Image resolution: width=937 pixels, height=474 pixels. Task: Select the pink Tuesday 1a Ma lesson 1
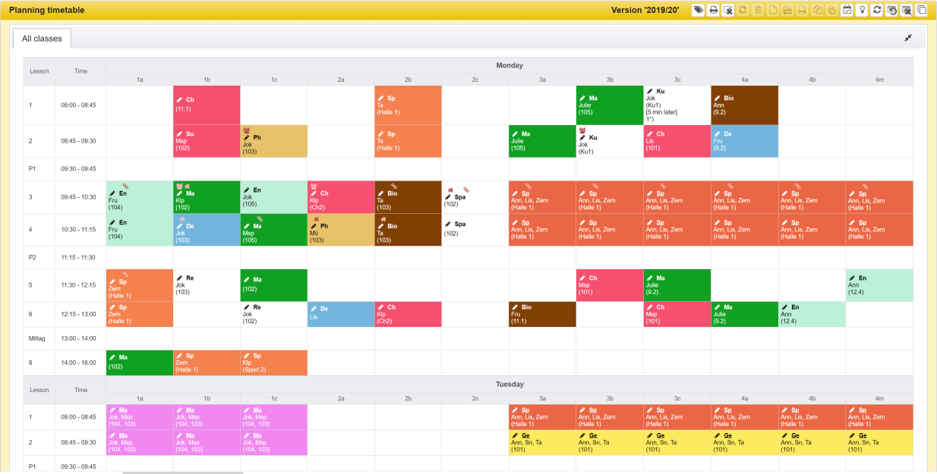(139, 416)
